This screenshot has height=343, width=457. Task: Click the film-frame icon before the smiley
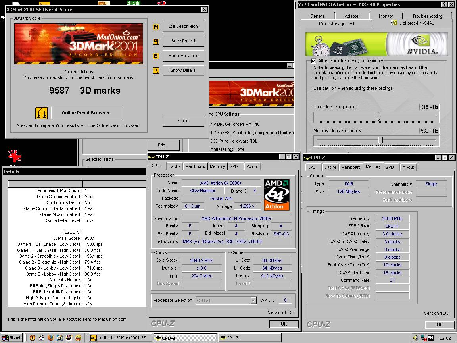[69, 338]
